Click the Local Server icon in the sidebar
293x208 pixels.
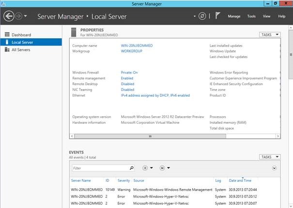pyautogui.click(x=7, y=42)
